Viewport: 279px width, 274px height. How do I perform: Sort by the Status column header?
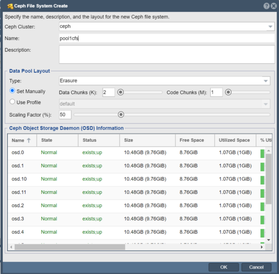point(99,140)
